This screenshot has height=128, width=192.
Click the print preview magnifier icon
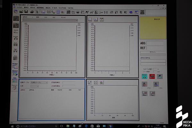coord(37,12)
